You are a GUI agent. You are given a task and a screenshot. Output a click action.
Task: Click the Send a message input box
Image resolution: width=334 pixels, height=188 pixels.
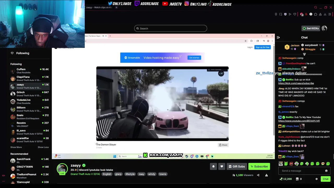[304, 171]
